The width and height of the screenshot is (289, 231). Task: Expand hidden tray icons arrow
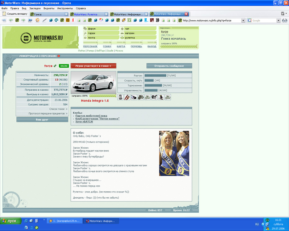tap(263, 224)
